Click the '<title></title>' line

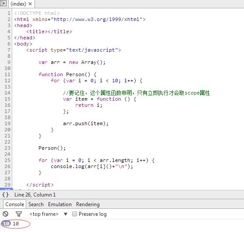[49, 32]
